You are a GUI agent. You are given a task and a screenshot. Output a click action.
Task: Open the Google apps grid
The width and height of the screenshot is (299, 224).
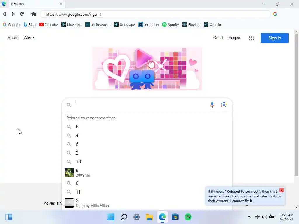(x=251, y=38)
